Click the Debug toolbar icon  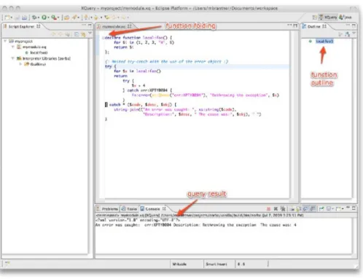click(x=34, y=17)
